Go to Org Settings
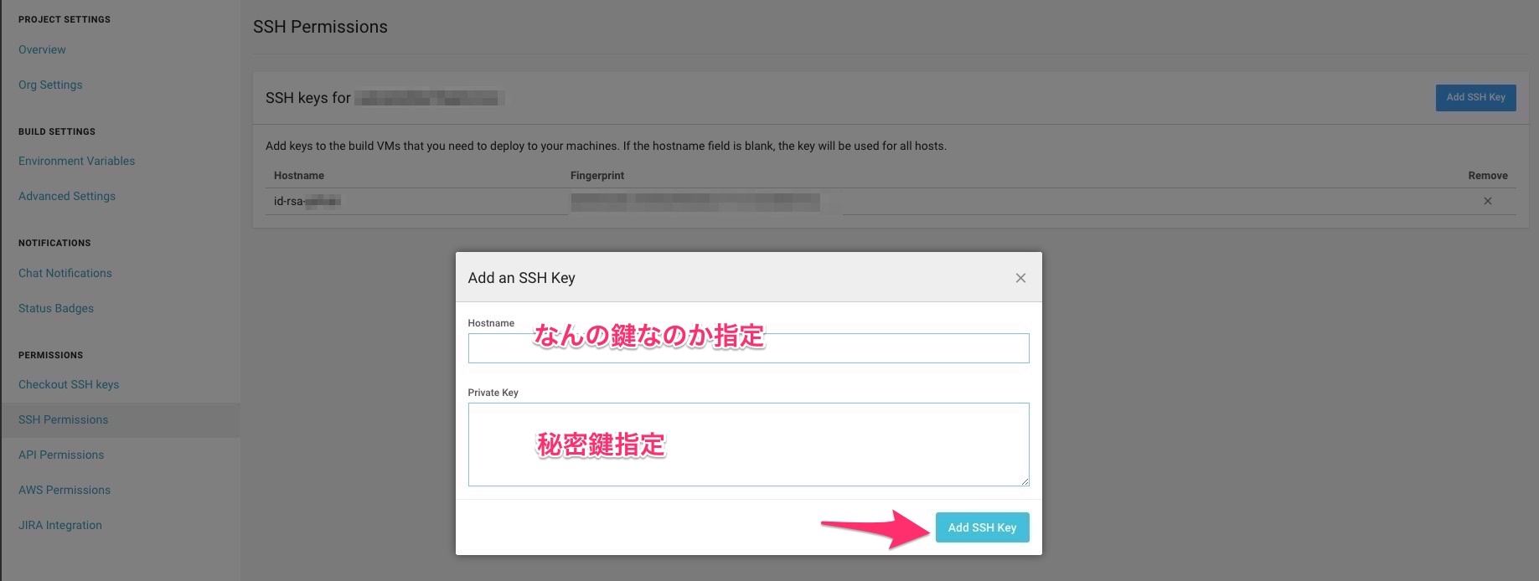Viewport: 1539px width, 581px height. [50, 85]
